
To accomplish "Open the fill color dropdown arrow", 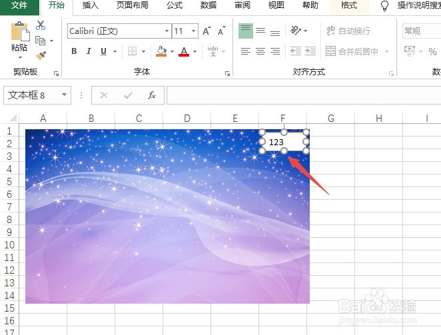I will [x=172, y=51].
